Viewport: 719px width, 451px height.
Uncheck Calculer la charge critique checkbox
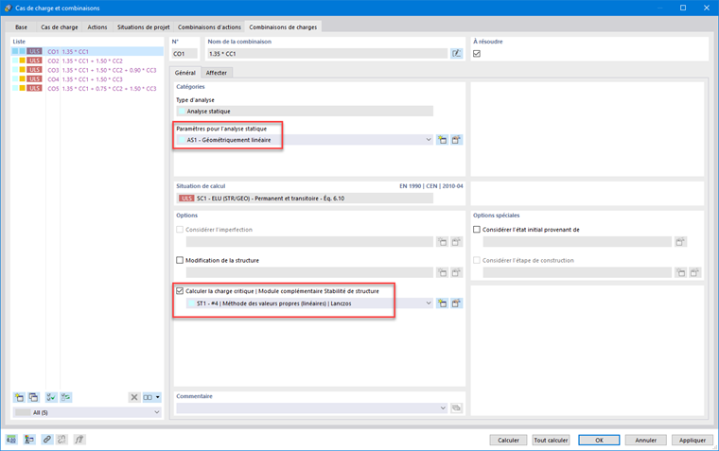[x=180, y=291]
